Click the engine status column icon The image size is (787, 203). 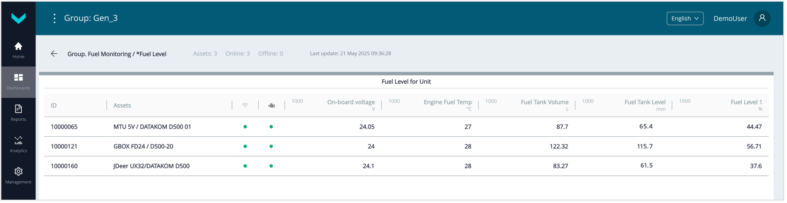pos(272,105)
